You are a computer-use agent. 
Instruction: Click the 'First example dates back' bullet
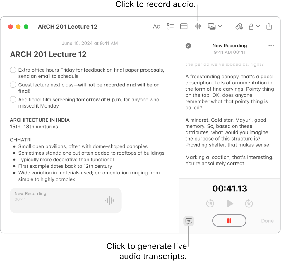pos(65,166)
